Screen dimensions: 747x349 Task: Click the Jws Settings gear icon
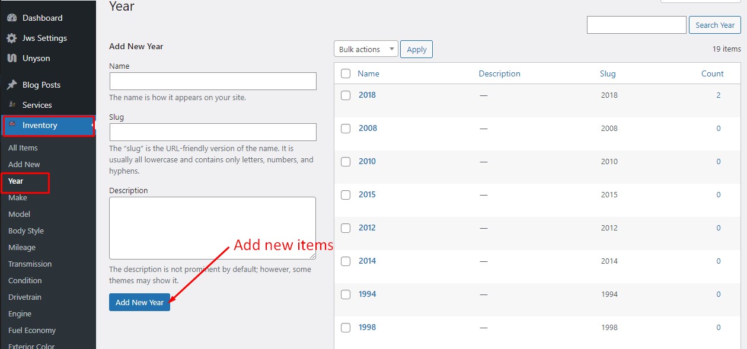[12, 39]
